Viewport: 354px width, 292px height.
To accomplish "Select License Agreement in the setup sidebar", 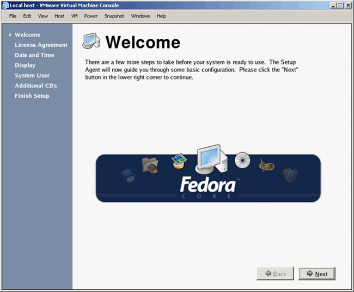I will tap(41, 45).
